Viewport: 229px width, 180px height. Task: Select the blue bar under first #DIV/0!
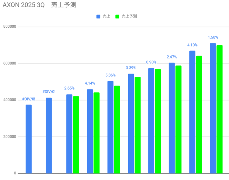point(29,139)
